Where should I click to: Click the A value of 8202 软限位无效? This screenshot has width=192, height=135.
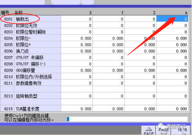[172, 25]
